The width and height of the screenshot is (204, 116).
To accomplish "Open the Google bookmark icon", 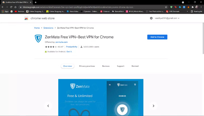I will coord(12,11).
